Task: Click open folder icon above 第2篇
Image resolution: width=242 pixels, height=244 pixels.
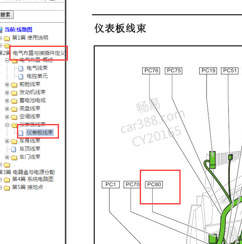Action: click(7, 45)
